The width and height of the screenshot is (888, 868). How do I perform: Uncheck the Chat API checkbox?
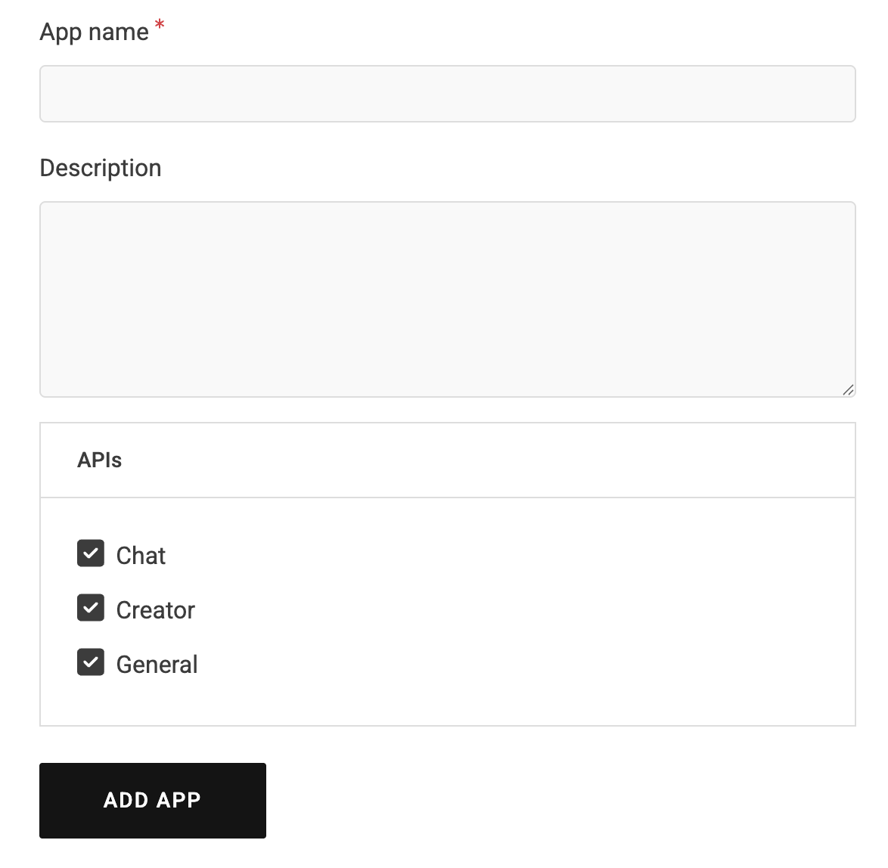91,553
